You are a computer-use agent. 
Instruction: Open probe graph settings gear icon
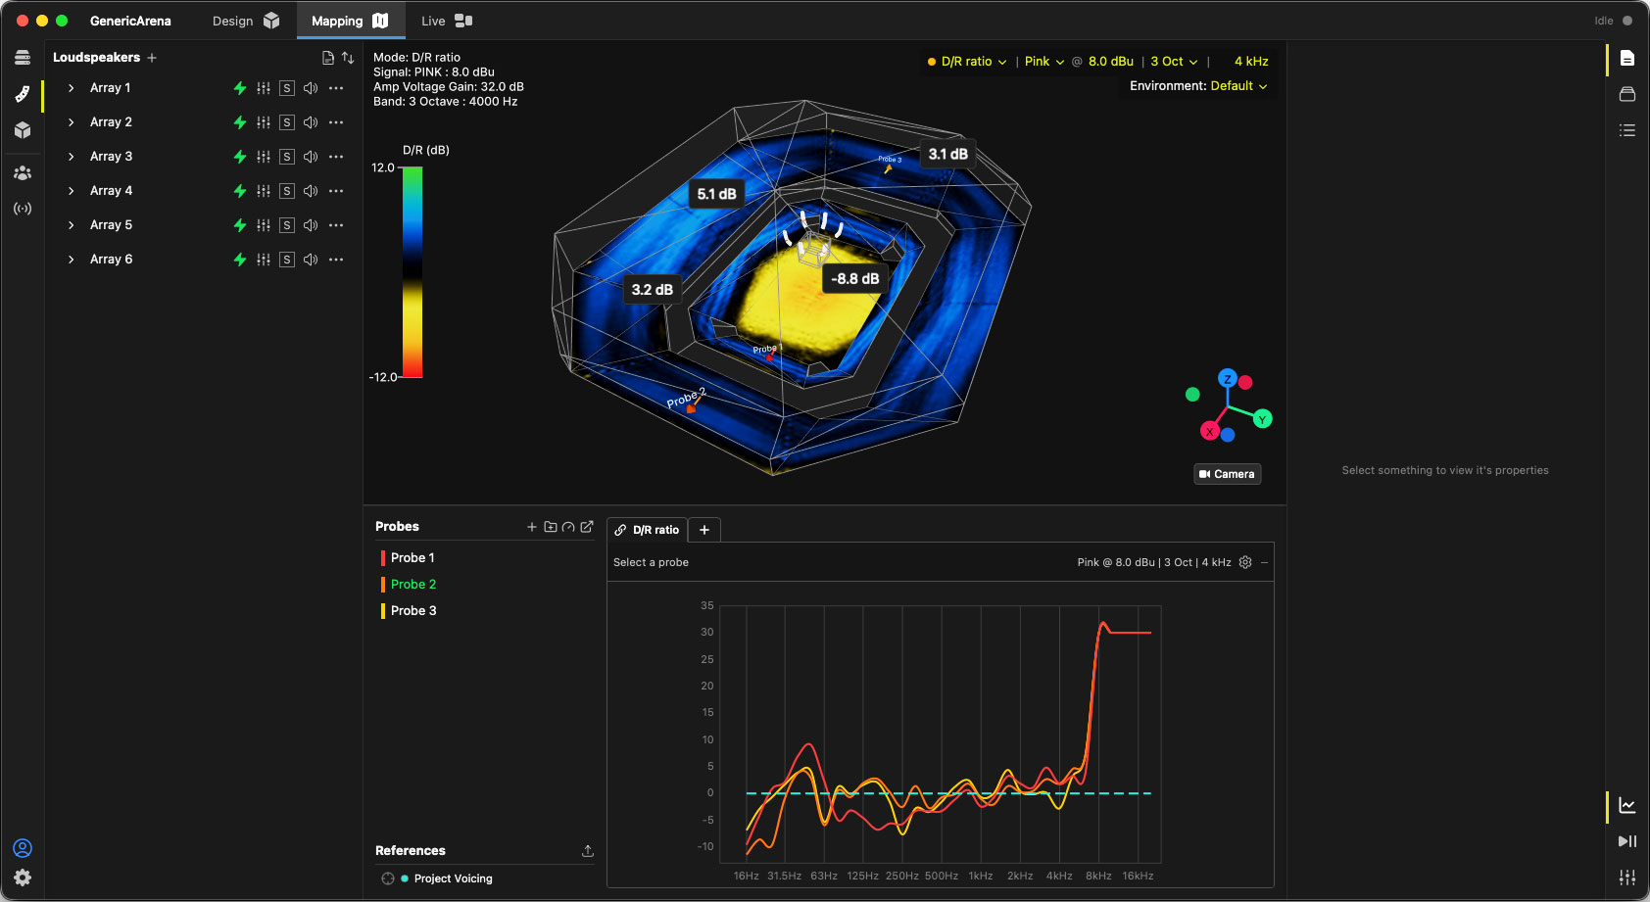1245,562
